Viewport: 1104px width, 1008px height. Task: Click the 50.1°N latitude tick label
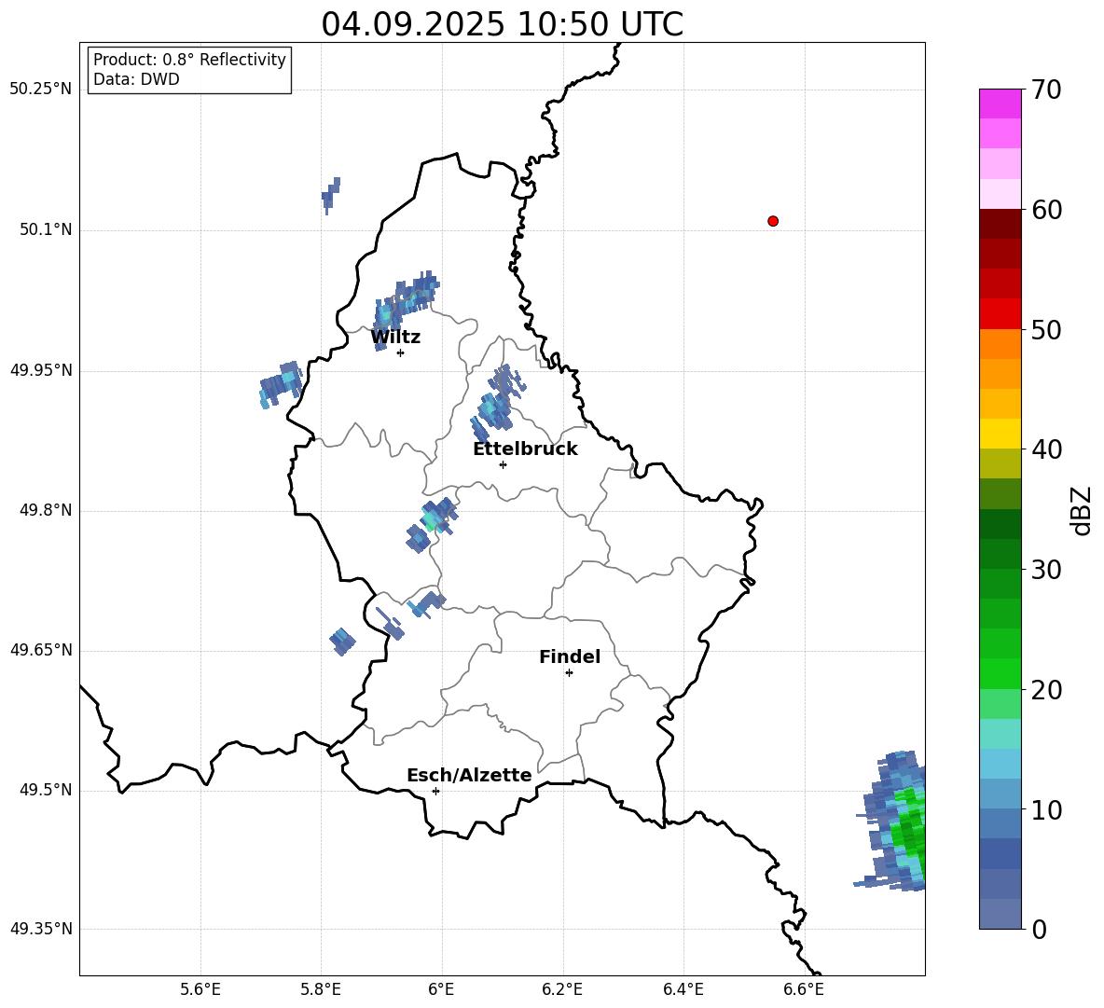click(x=46, y=229)
